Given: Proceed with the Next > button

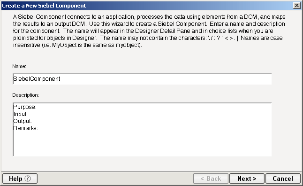Looking at the screenshot, I should (x=247, y=178).
